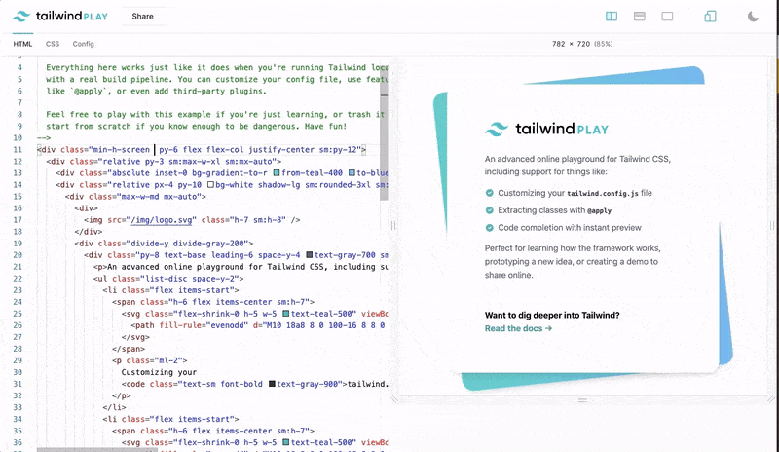The height and width of the screenshot is (452, 779).
Task: Select the split vertical layout icon
Action: click(612, 17)
